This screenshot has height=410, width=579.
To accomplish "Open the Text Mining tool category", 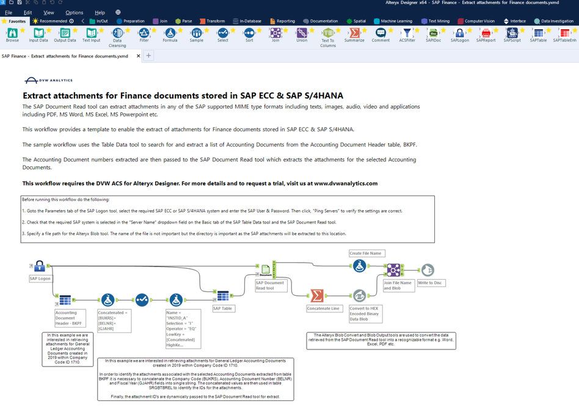I will click(435, 21).
